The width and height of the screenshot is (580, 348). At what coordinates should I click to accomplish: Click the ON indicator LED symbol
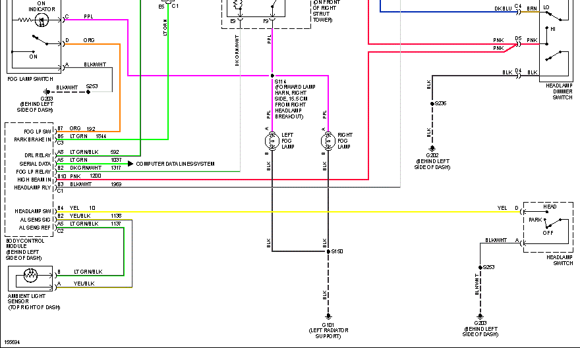pos(42,20)
